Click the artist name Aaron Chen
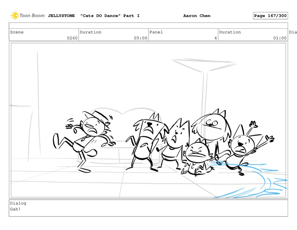Viewport: 297px width, 230px height. pos(197,16)
